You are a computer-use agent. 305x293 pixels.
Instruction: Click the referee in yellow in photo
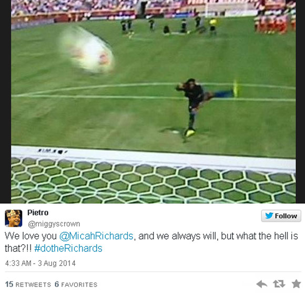(x=213, y=26)
